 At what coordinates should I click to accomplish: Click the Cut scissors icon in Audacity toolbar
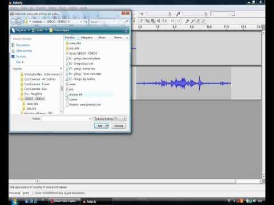point(142,21)
